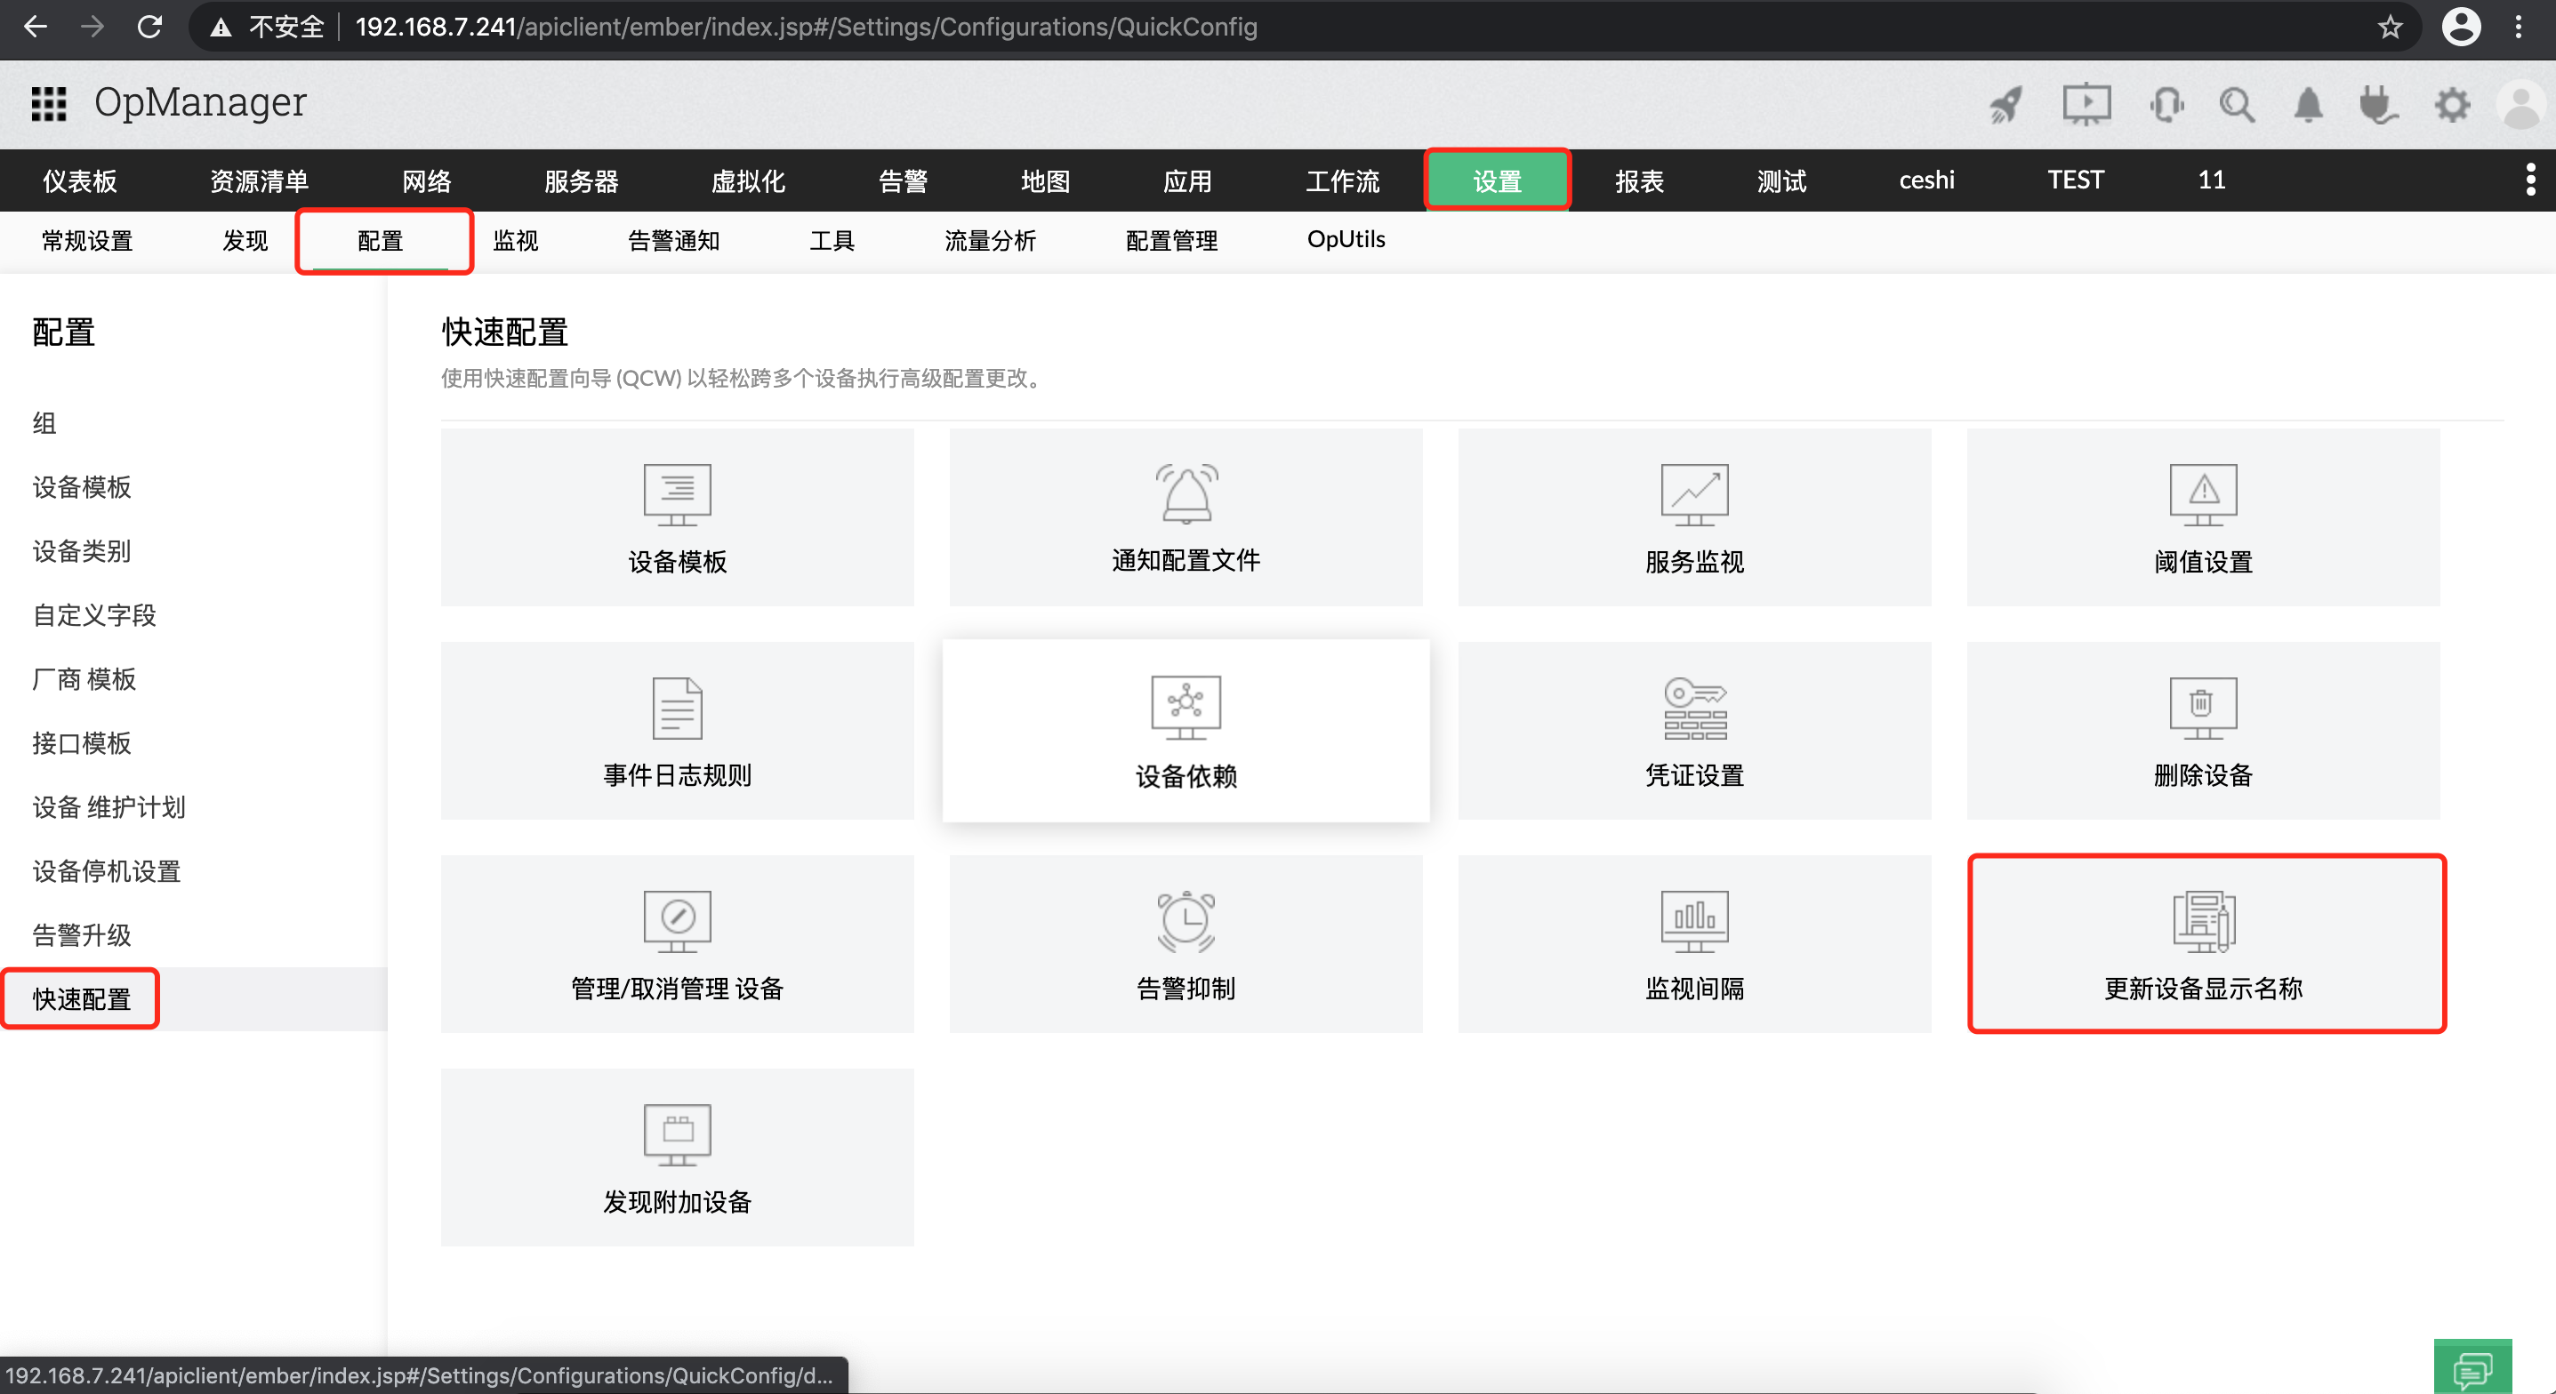2556x1394 pixels.
Task: Open the Chrome profile icon
Action: click(2461, 27)
